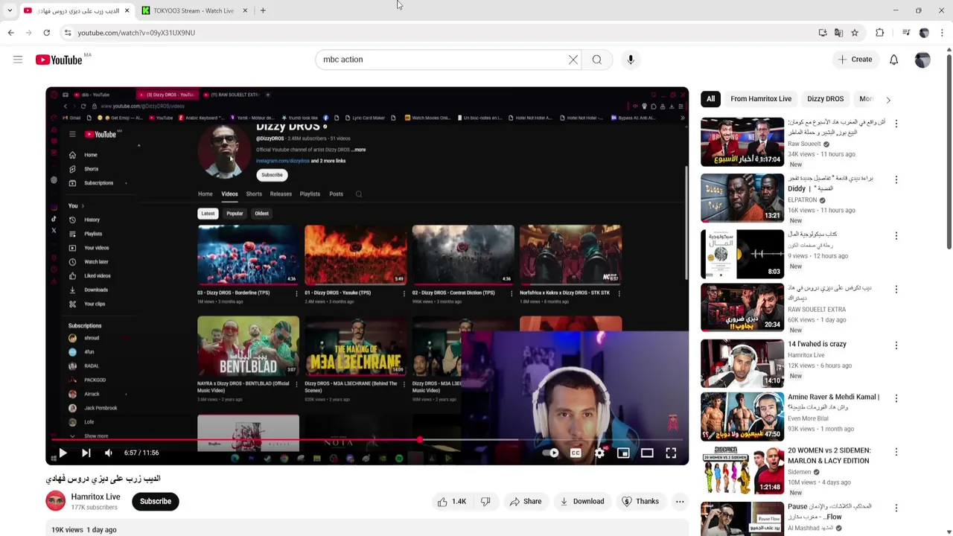Toggle autoplay switch in player
The image size is (953, 536).
pyautogui.click(x=552, y=453)
